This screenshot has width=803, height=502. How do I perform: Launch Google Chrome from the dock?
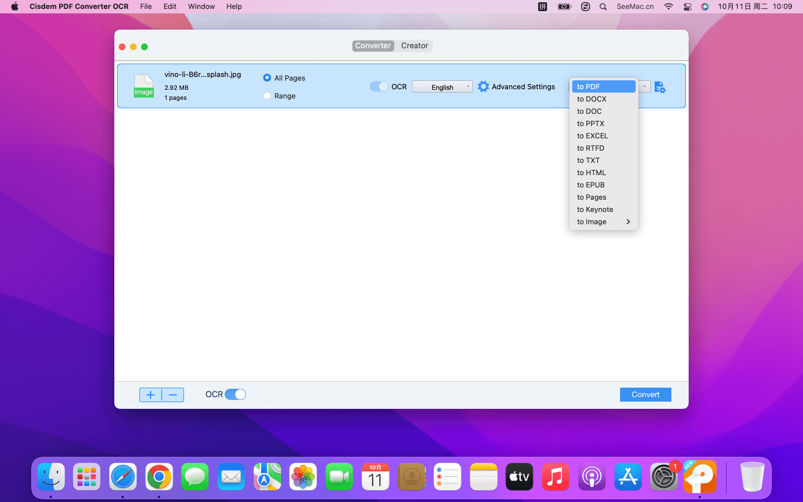click(x=159, y=477)
